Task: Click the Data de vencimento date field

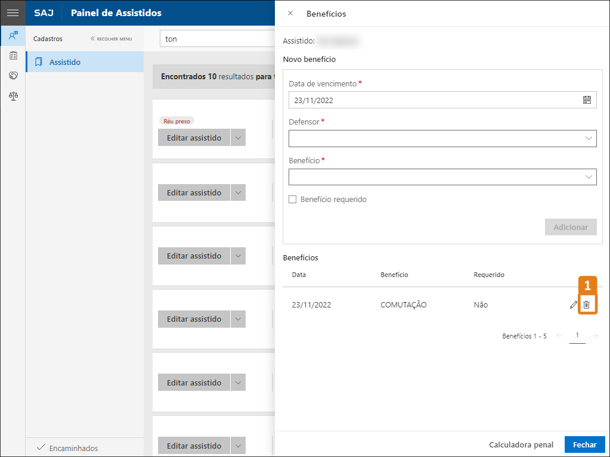Action: pyautogui.click(x=442, y=100)
